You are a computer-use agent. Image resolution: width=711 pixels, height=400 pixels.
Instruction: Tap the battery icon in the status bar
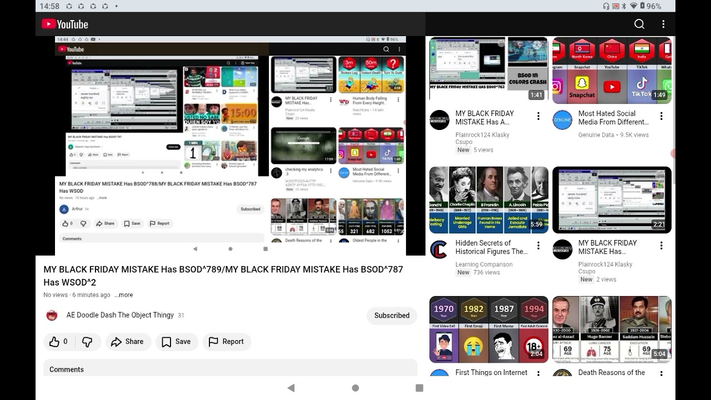pos(643,6)
